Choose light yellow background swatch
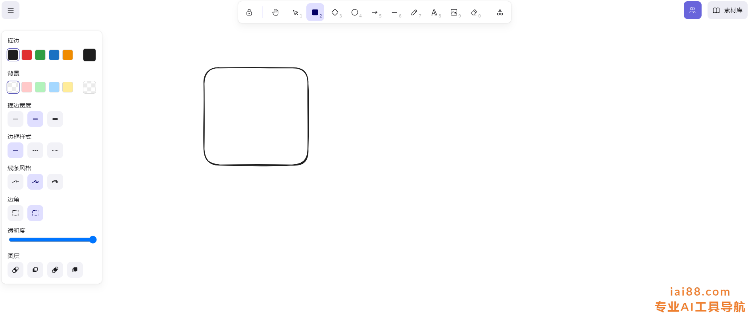Screen dimensions: 750x317 point(67,87)
